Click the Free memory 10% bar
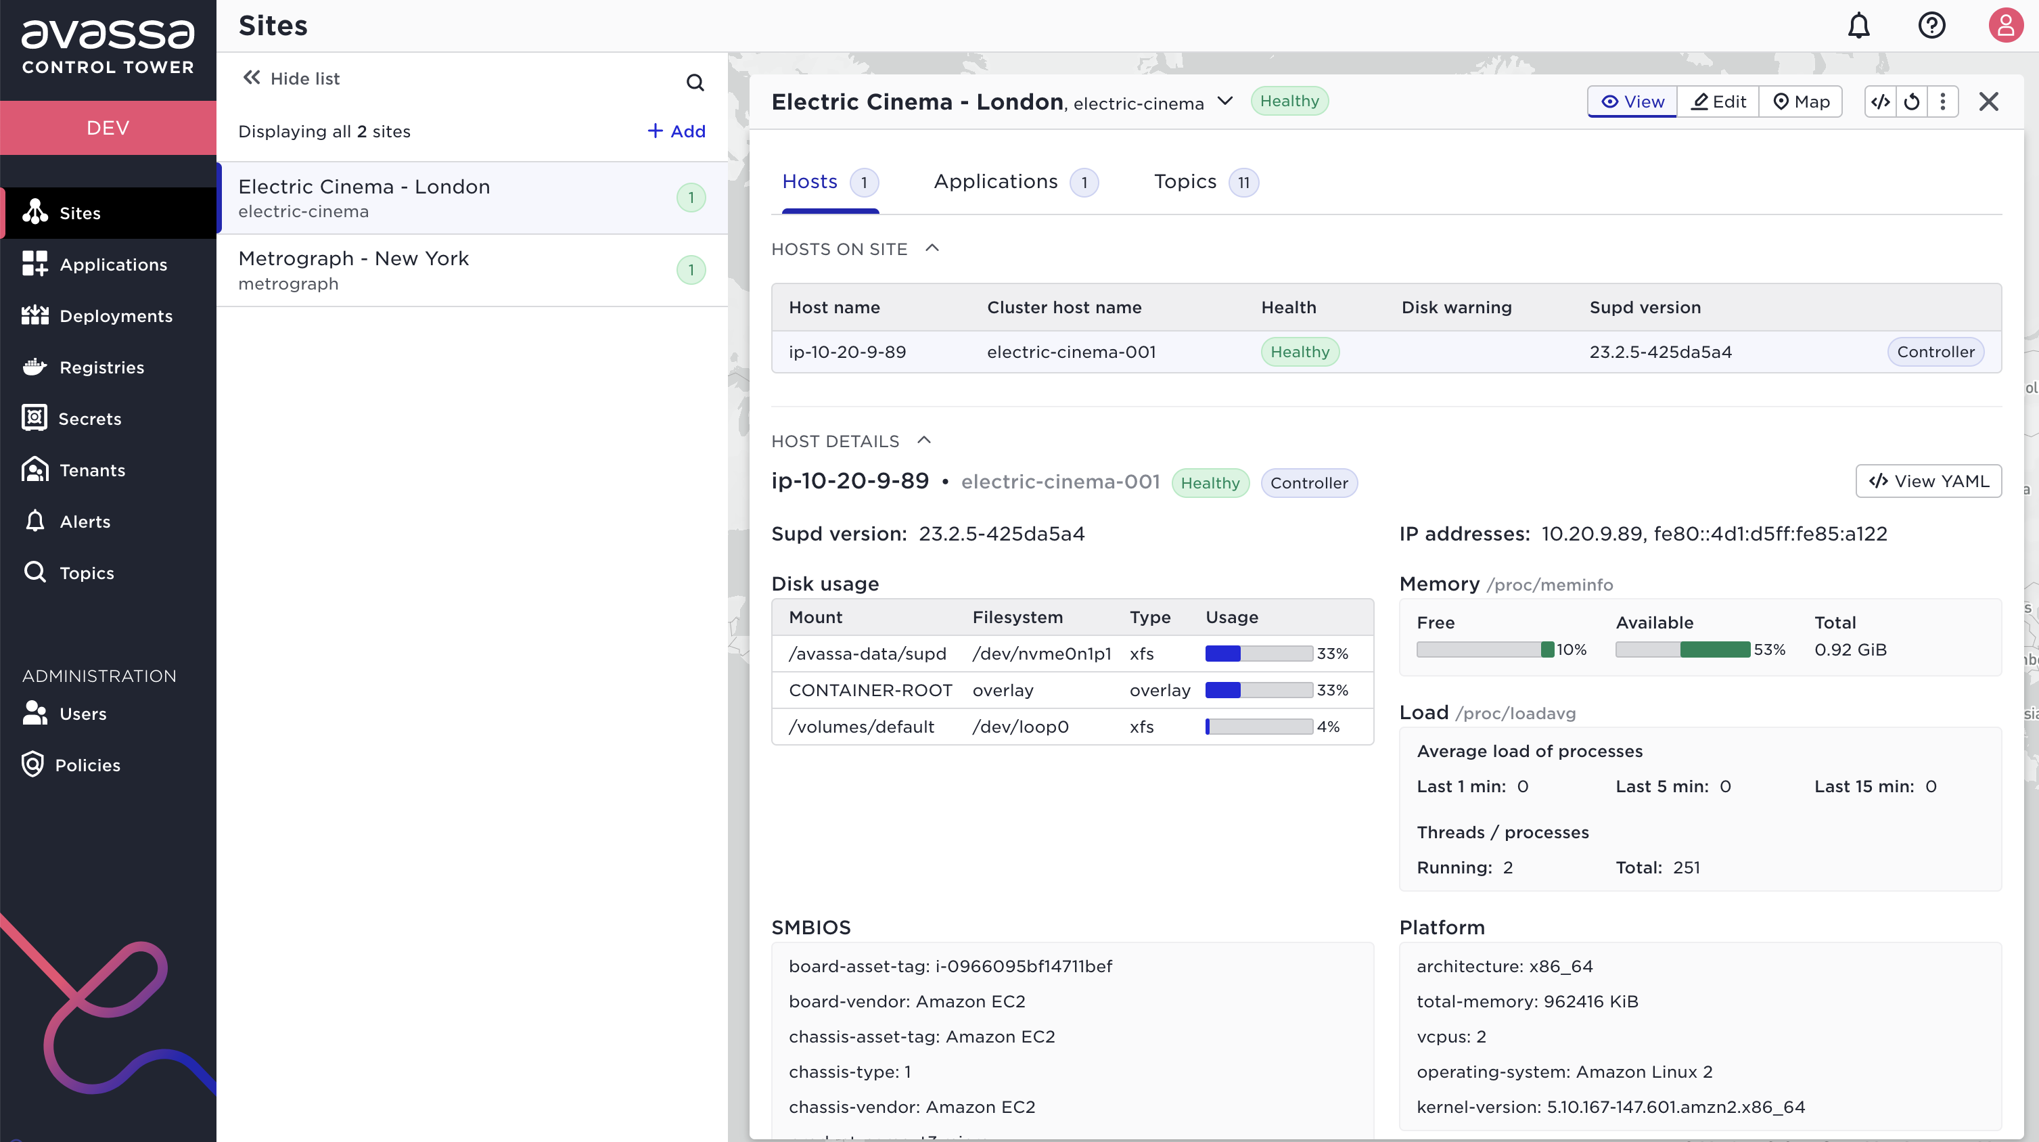 click(x=1485, y=649)
